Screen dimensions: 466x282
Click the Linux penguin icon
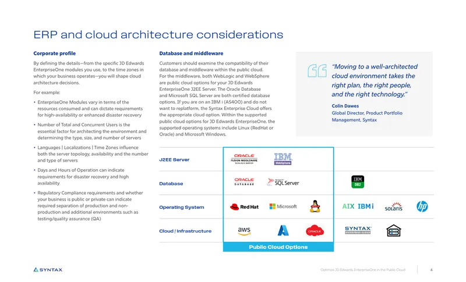point(315,206)
